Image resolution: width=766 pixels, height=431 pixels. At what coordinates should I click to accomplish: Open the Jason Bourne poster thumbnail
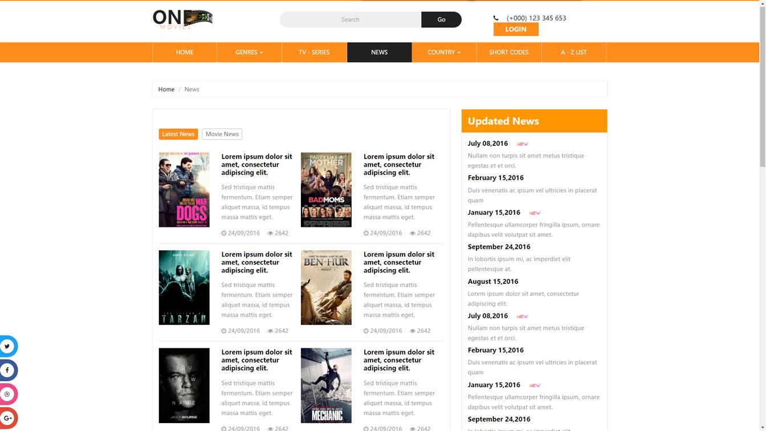184,386
